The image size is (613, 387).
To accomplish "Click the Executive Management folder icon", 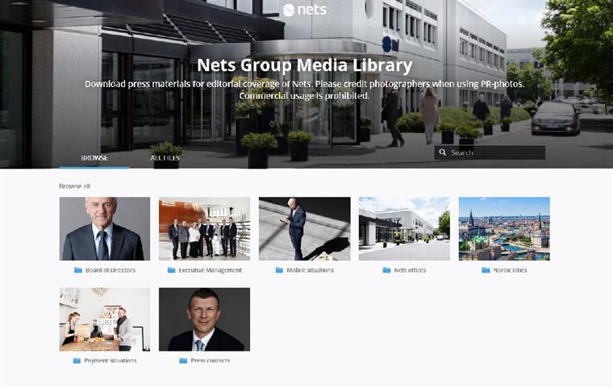I will (171, 270).
